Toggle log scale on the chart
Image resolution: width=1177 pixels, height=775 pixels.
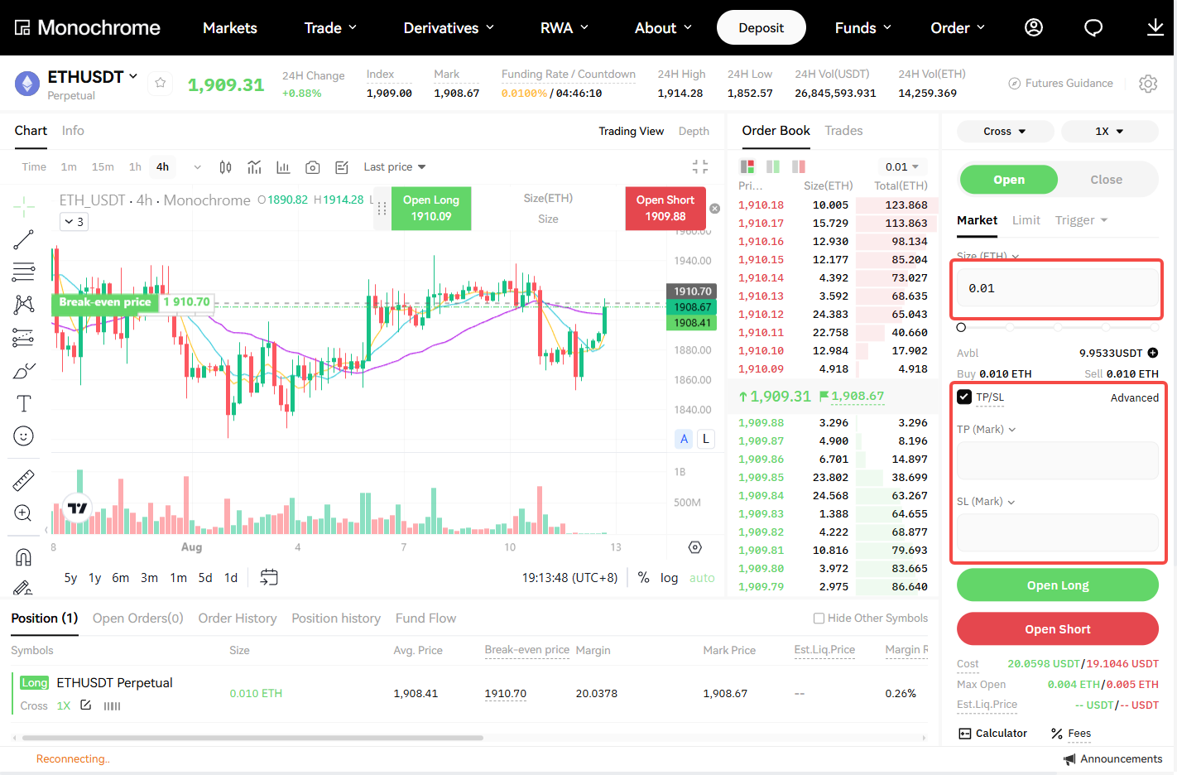669,578
